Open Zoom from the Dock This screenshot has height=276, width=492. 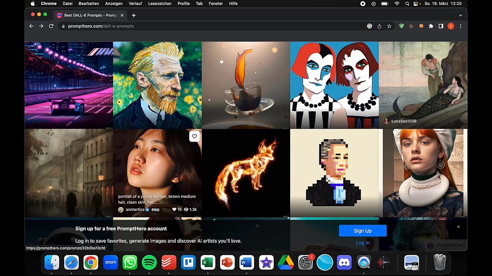tap(110, 262)
